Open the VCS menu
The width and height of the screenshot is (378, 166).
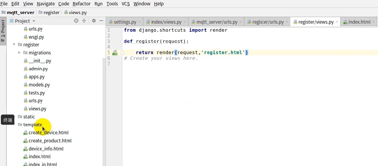(126, 4)
